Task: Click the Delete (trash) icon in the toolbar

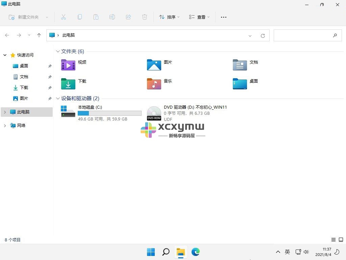Action: point(145,17)
